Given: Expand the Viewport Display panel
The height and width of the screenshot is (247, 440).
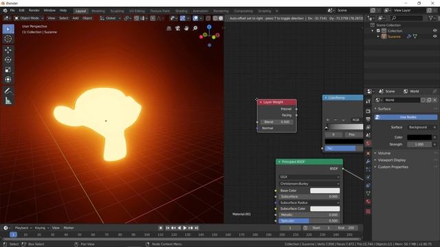Looking at the screenshot, I should tap(391, 160).
